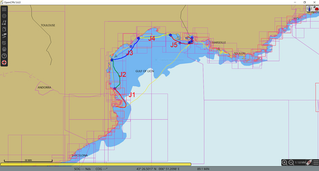Screen dimensions: 319x171
Task: Open the main toolbar hamburger menu
Action: (x=4, y=9)
